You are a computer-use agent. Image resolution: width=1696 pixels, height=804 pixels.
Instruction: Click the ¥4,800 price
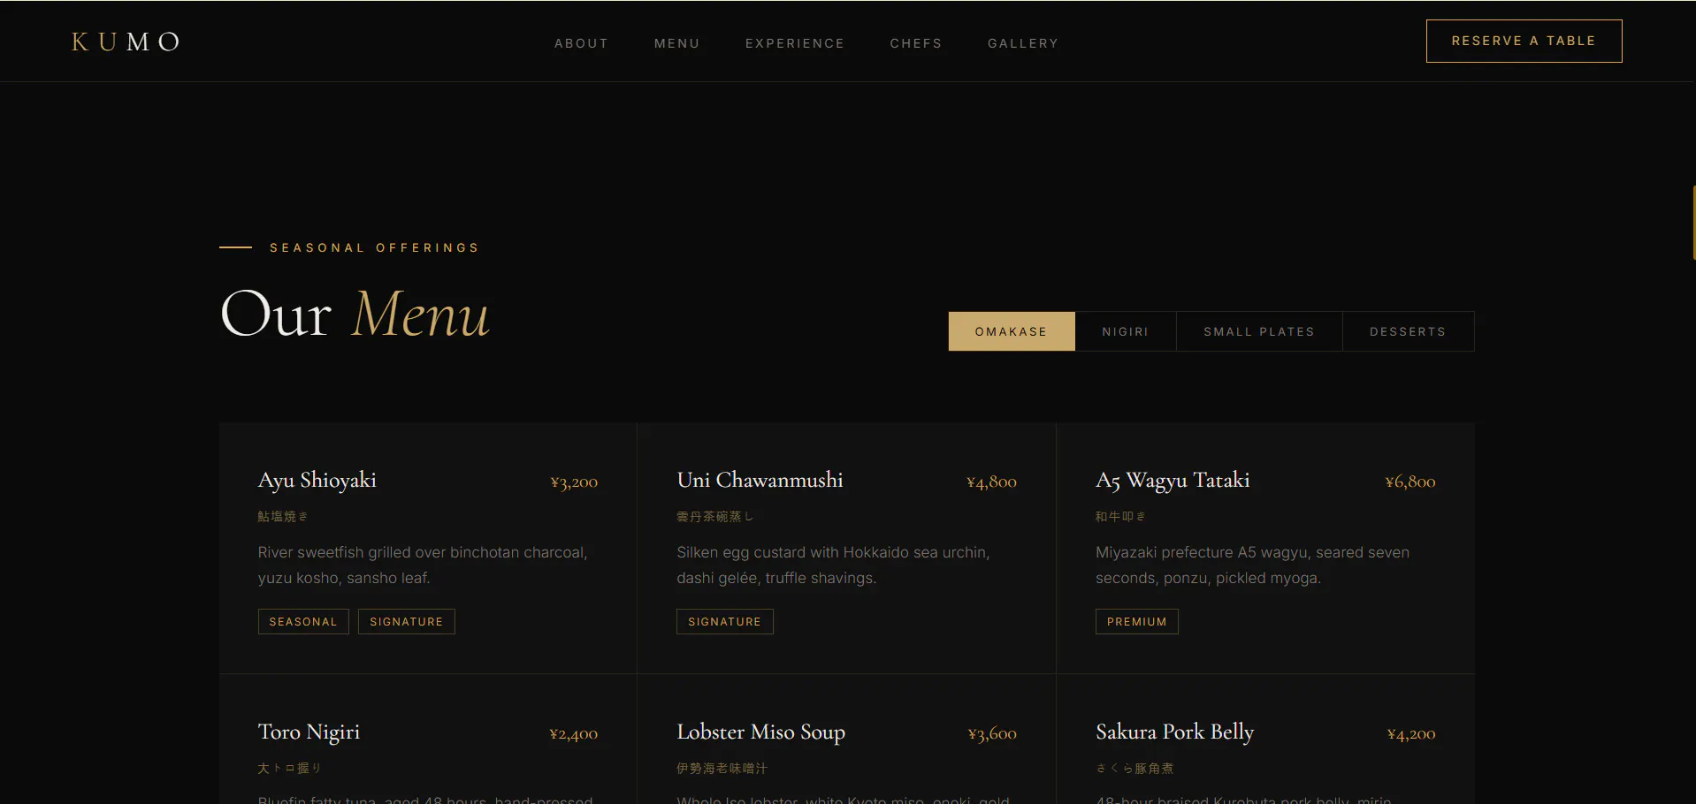[x=991, y=482]
